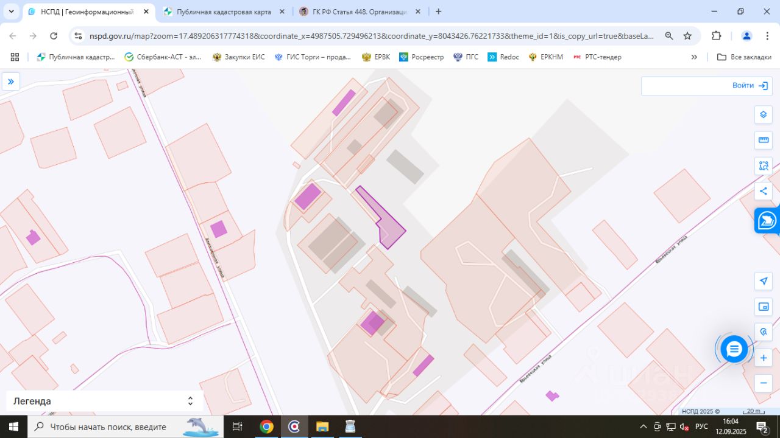
Task: Reload the current page
Action: point(54,36)
